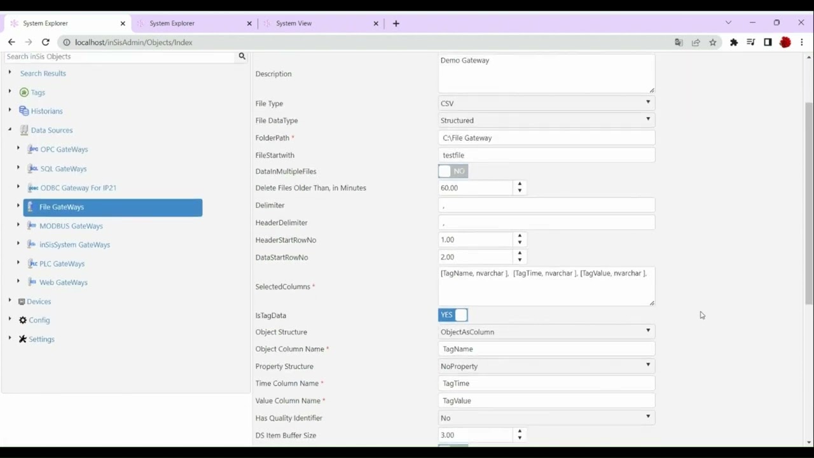Click the PLC GateWays icon
The width and height of the screenshot is (814, 458).
[x=33, y=263]
